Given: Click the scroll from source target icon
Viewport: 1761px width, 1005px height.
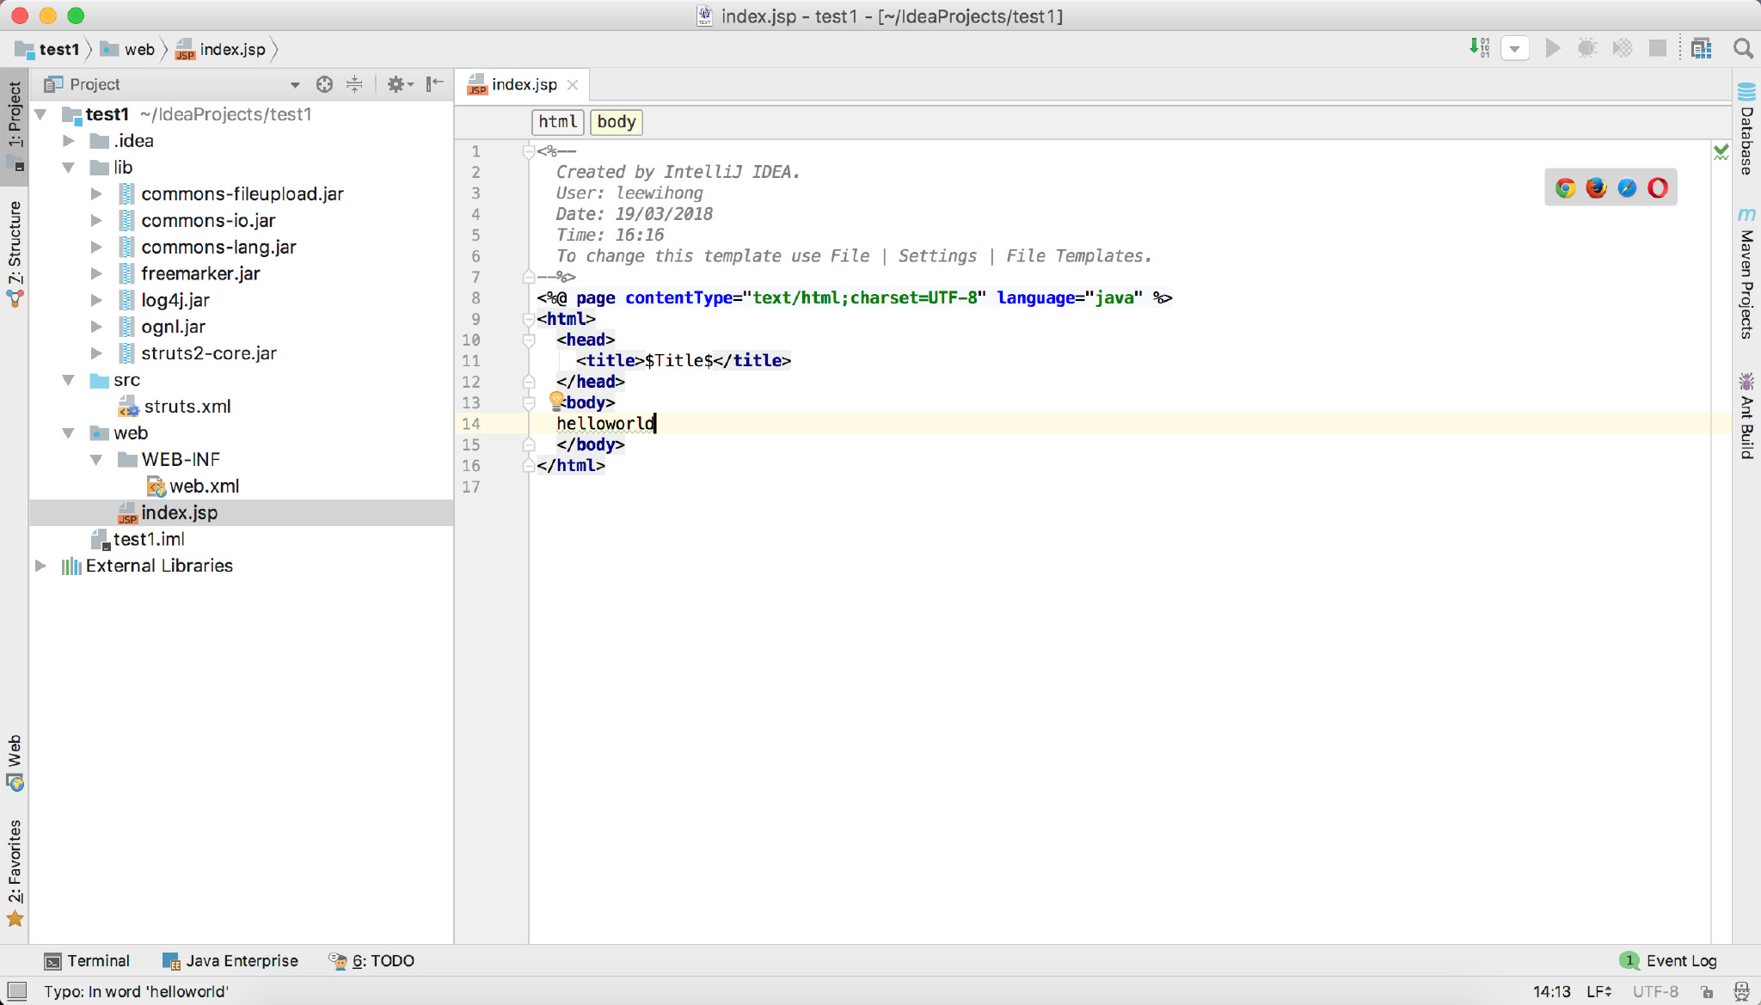Looking at the screenshot, I should [324, 84].
